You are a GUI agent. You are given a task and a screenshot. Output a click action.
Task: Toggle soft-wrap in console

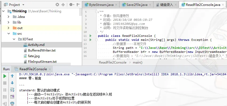(x=12, y=90)
